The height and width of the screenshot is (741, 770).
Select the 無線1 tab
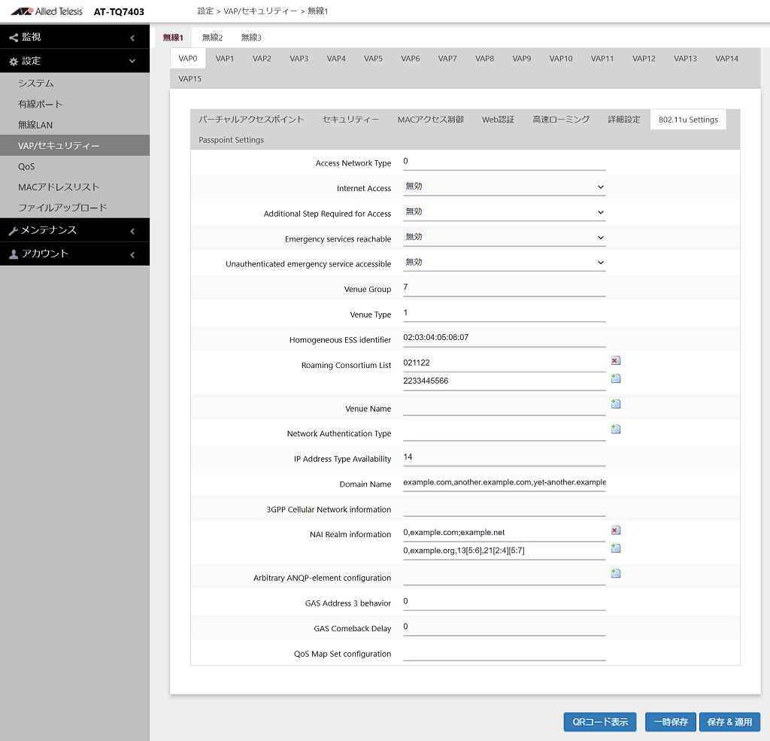(x=173, y=38)
